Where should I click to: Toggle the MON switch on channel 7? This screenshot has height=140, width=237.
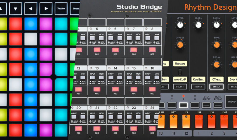pyautogui.click(x=138, y=38)
